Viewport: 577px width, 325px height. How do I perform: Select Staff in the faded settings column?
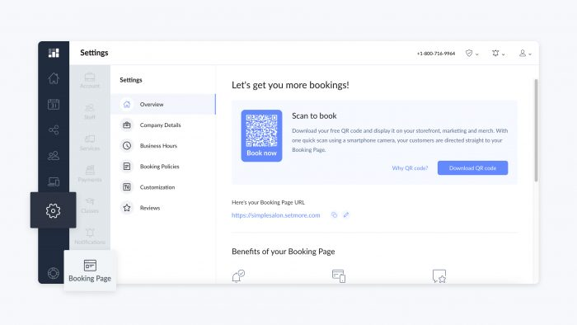[x=90, y=112]
